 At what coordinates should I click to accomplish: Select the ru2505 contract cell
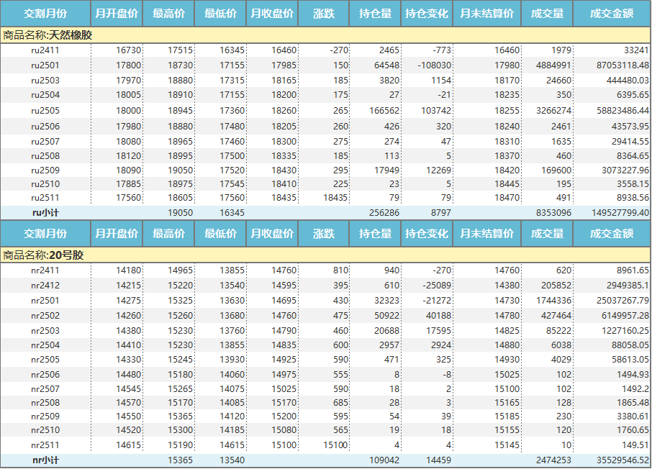click(x=45, y=111)
